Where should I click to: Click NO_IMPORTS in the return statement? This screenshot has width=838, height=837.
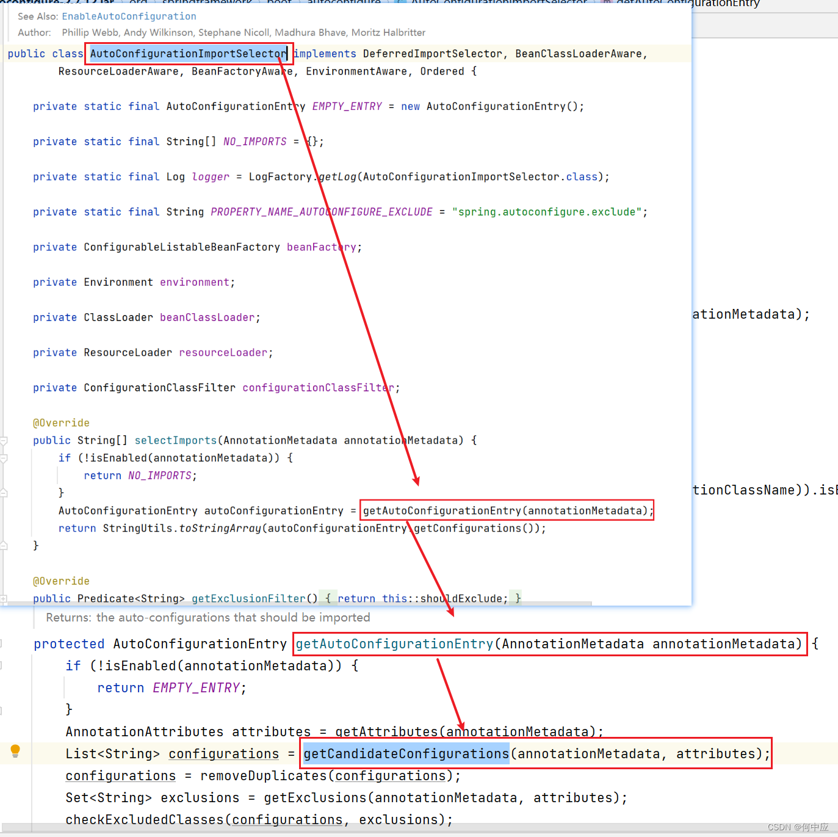[x=160, y=476]
